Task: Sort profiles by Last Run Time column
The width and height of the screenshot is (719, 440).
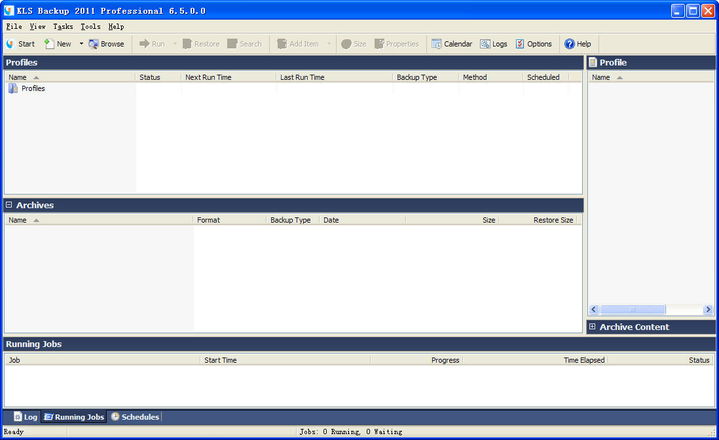Action: click(334, 77)
